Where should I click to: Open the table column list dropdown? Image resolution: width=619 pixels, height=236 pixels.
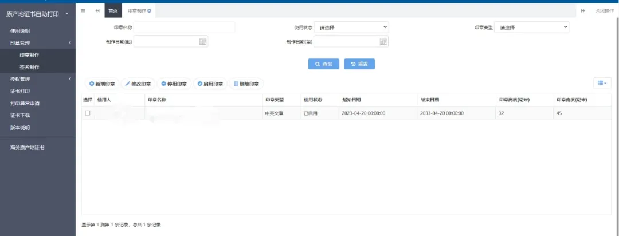pos(602,83)
